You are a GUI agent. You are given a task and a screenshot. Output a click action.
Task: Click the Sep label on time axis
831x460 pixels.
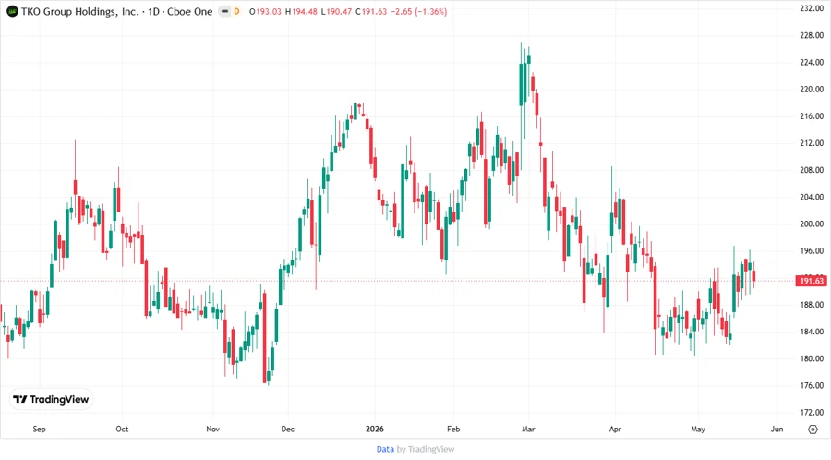(39, 430)
